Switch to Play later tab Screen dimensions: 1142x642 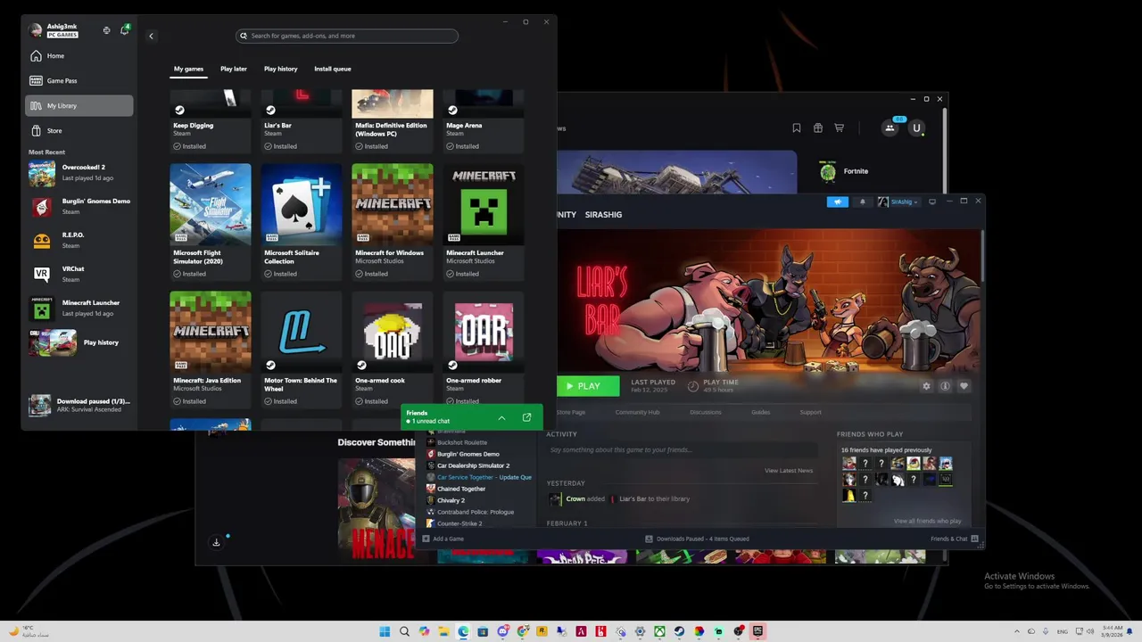pyautogui.click(x=234, y=69)
